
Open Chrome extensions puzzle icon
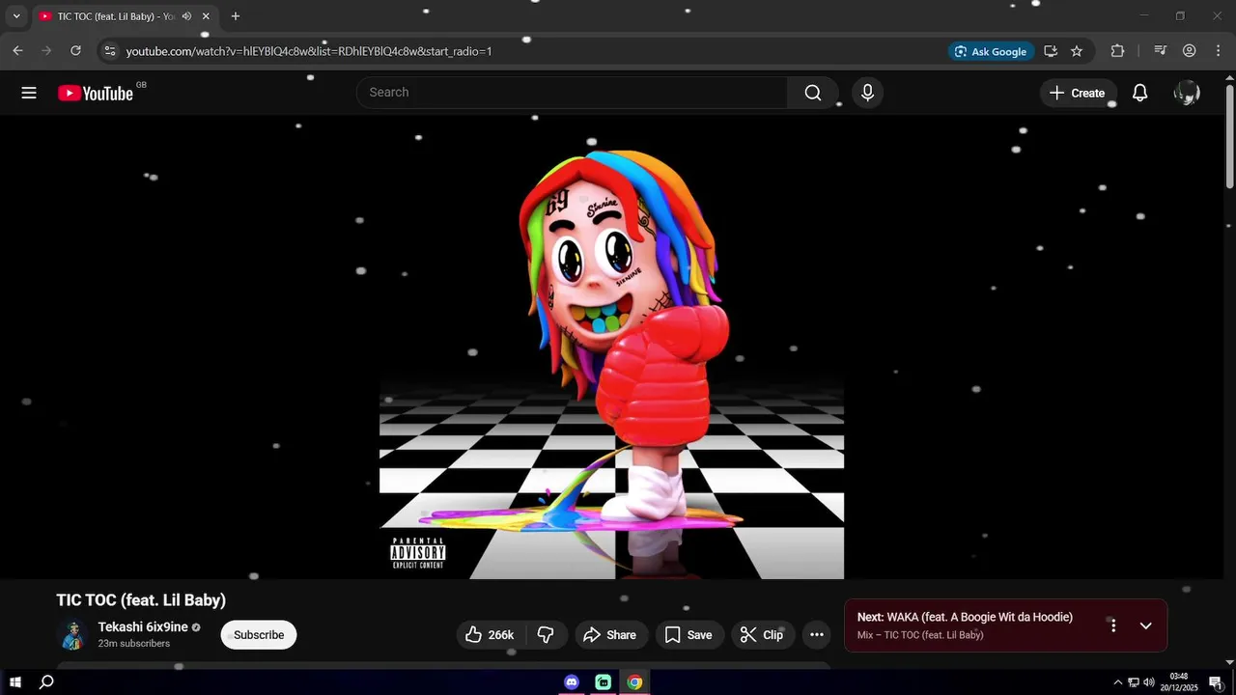[x=1117, y=51]
